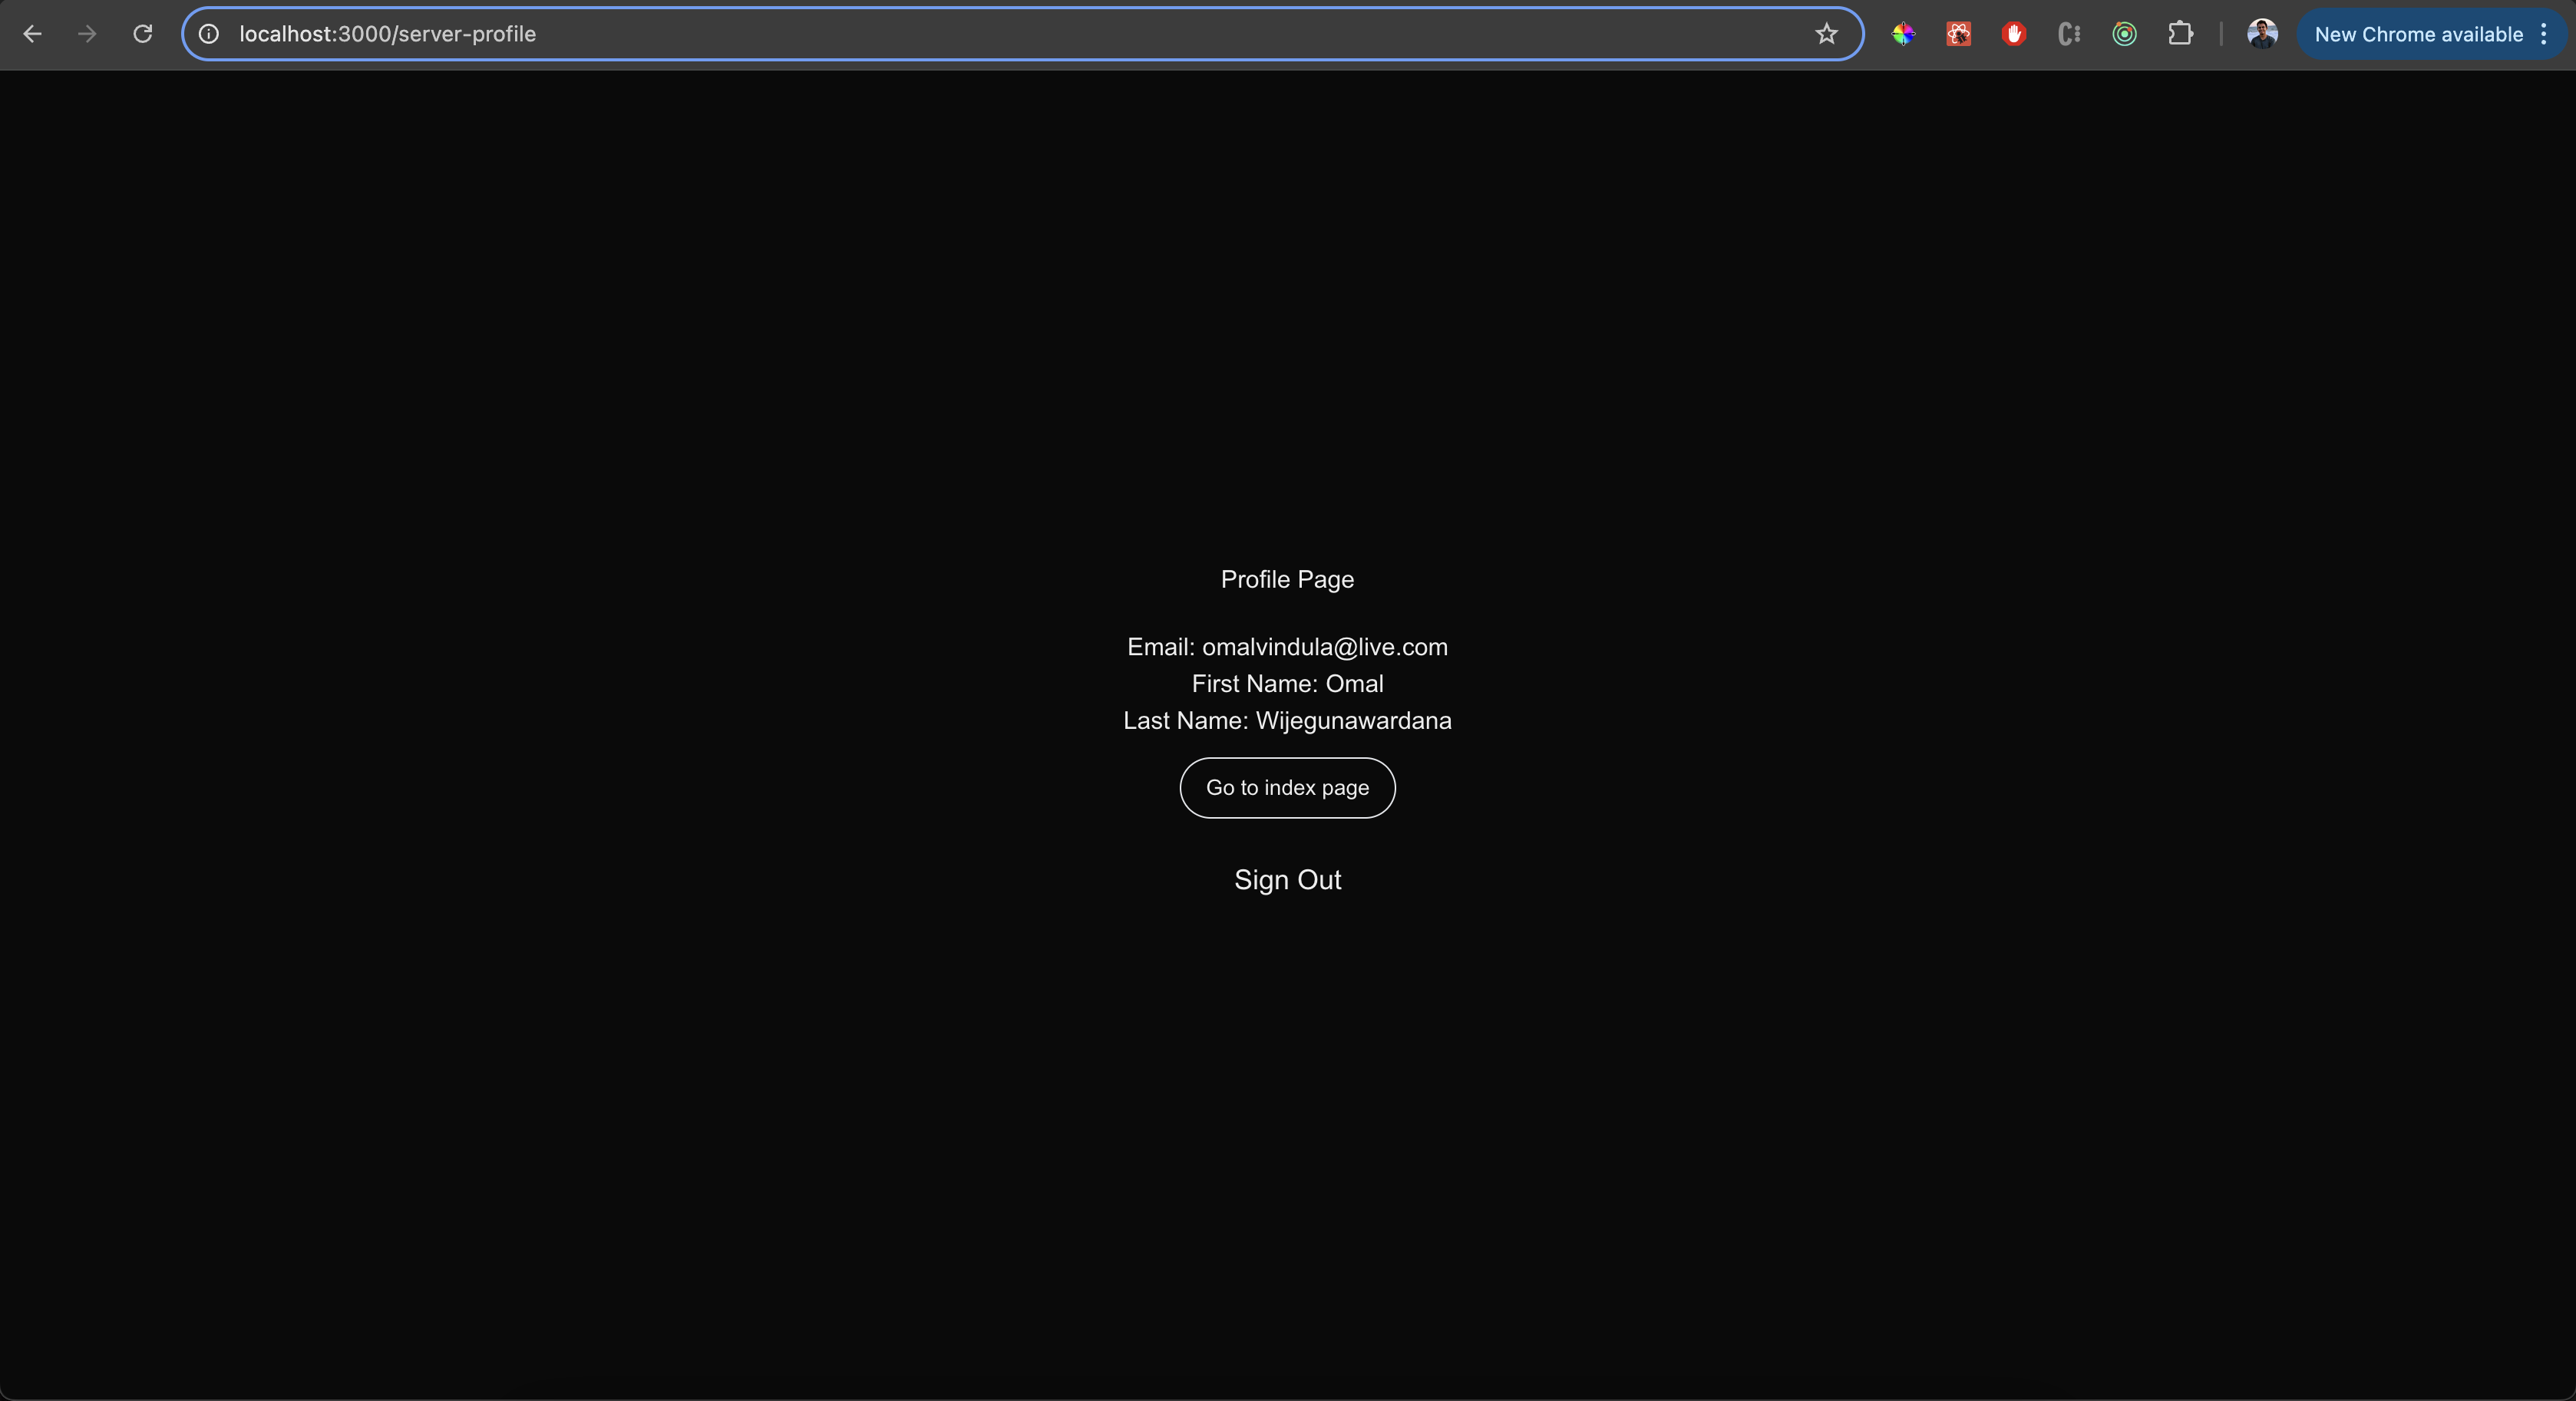2576x1401 pixels.
Task: Open the Chrome profile avatar
Action: [2262, 34]
